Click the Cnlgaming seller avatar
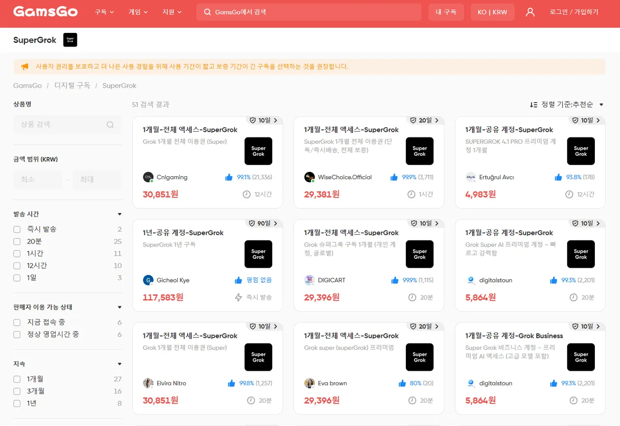Screen dimensions: 620x426 pyautogui.click(x=148, y=177)
